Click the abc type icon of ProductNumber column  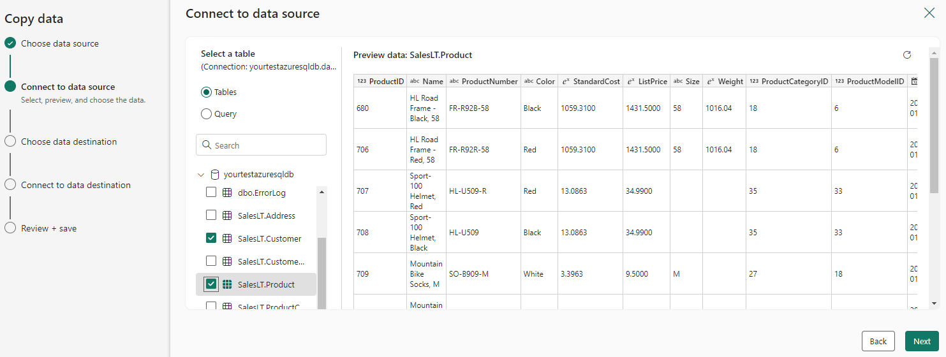click(x=454, y=82)
